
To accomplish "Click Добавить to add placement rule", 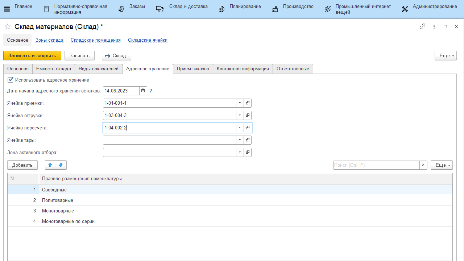I will click(22, 165).
